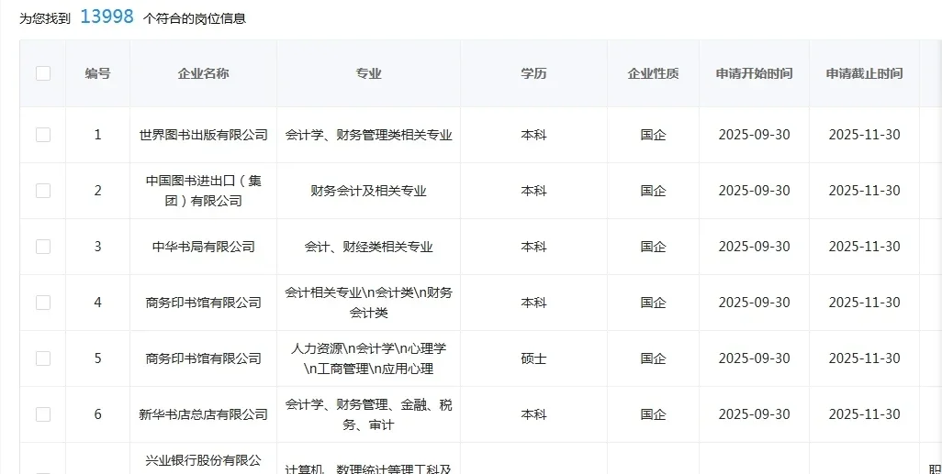The height and width of the screenshot is (474, 942).
Task: Check the box for 新华书店总店有限公司 row
Action: [43, 414]
